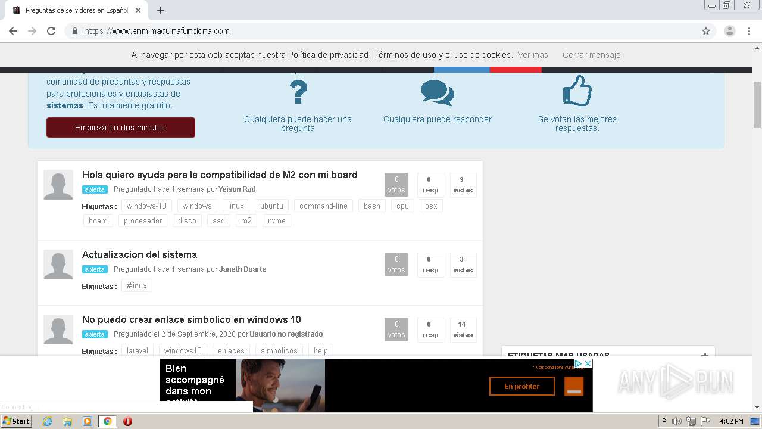
Task: Open Actualizacion del sistema question
Action: (x=139, y=254)
